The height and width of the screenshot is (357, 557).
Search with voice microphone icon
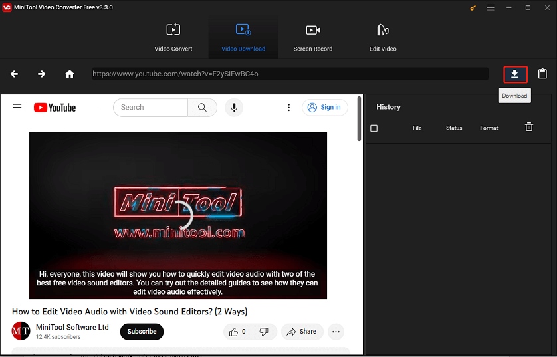234,107
